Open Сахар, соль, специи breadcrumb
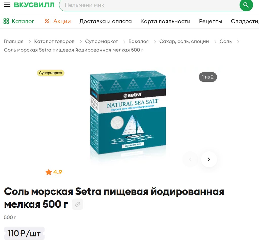 pyautogui.click(x=184, y=41)
